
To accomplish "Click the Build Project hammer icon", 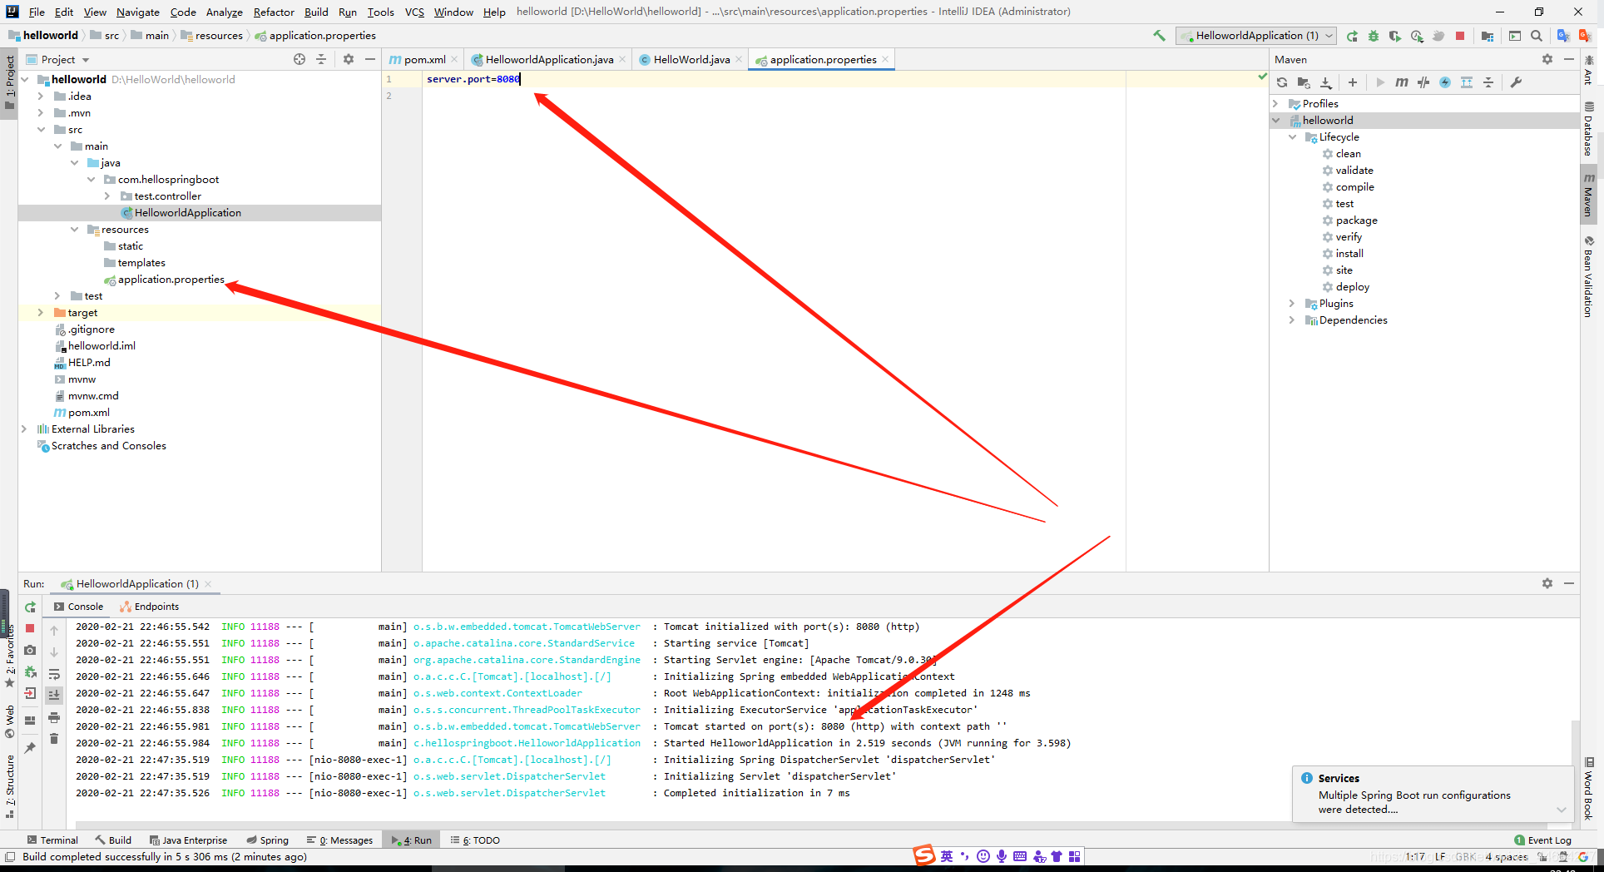I will coord(1159,36).
